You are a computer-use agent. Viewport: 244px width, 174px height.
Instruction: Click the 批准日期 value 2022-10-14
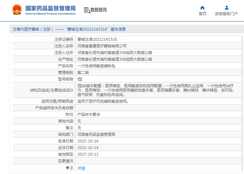click(x=88, y=141)
